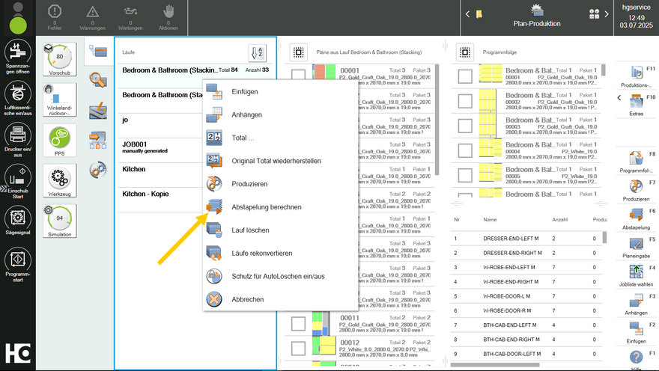The width and height of the screenshot is (659, 371).
Task: Click the Sägesignal icon
Action: [18, 221]
